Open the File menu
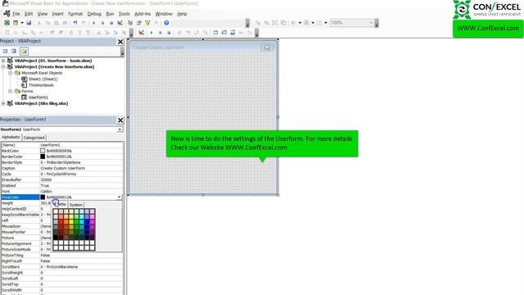This screenshot has width=524, height=295. pyautogui.click(x=16, y=14)
